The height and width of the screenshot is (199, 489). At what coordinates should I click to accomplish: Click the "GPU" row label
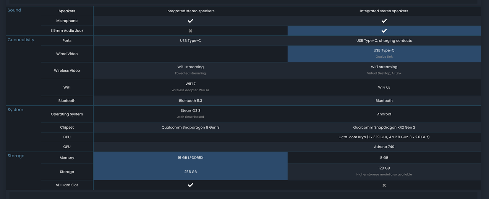click(x=67, y=147)
